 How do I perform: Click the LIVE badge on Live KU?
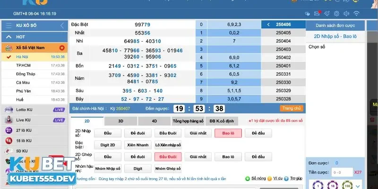[x=59, y=120]
